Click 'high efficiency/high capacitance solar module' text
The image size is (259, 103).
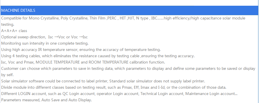coord(205,18)
